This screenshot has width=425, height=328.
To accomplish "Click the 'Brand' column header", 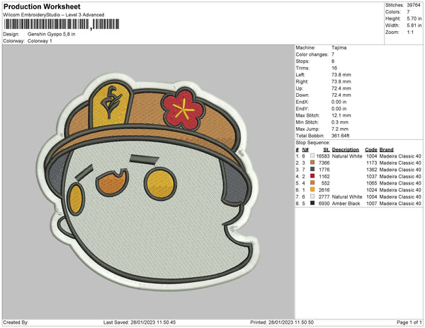I will (x=387, y=150).
